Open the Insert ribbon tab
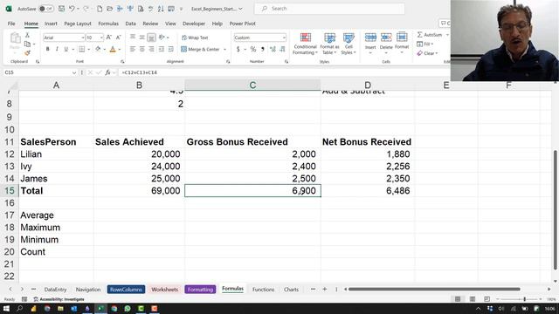559x314 pixels. (x=51, y=24)
